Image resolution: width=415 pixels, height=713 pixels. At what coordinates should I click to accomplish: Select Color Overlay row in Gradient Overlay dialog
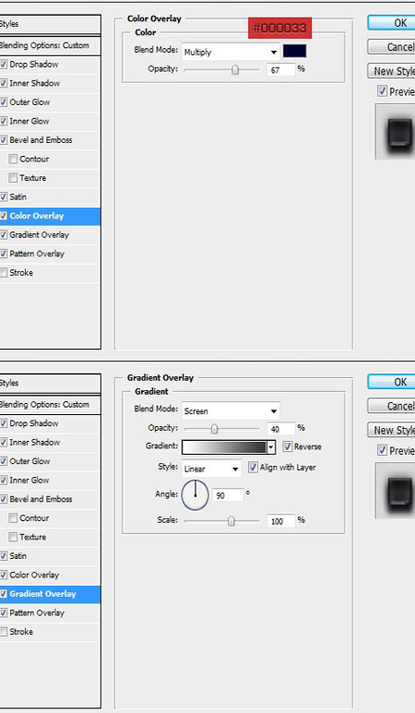click(49, 575)
